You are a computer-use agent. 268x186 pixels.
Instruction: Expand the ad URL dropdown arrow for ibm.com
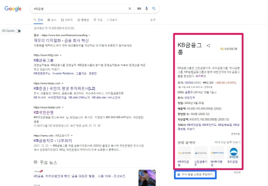[89, 35]
